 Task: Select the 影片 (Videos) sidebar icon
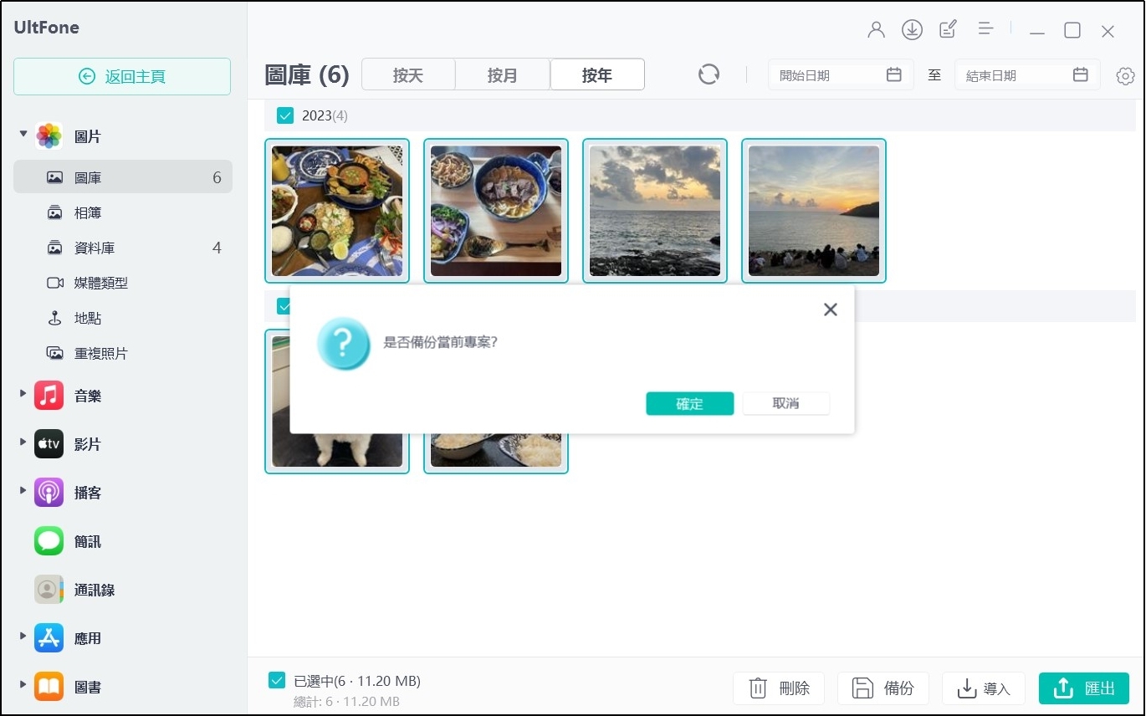click(x=48, y=443)
